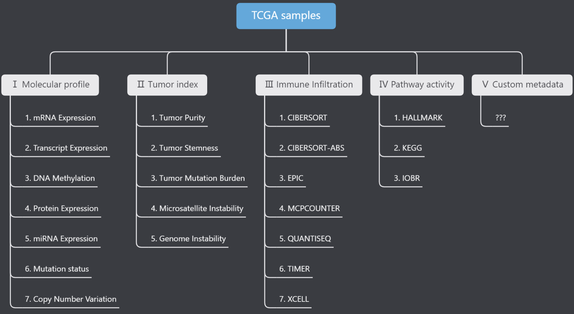
Task: Click the HALLMARK pathway item
Action: [x=418, y=118]
